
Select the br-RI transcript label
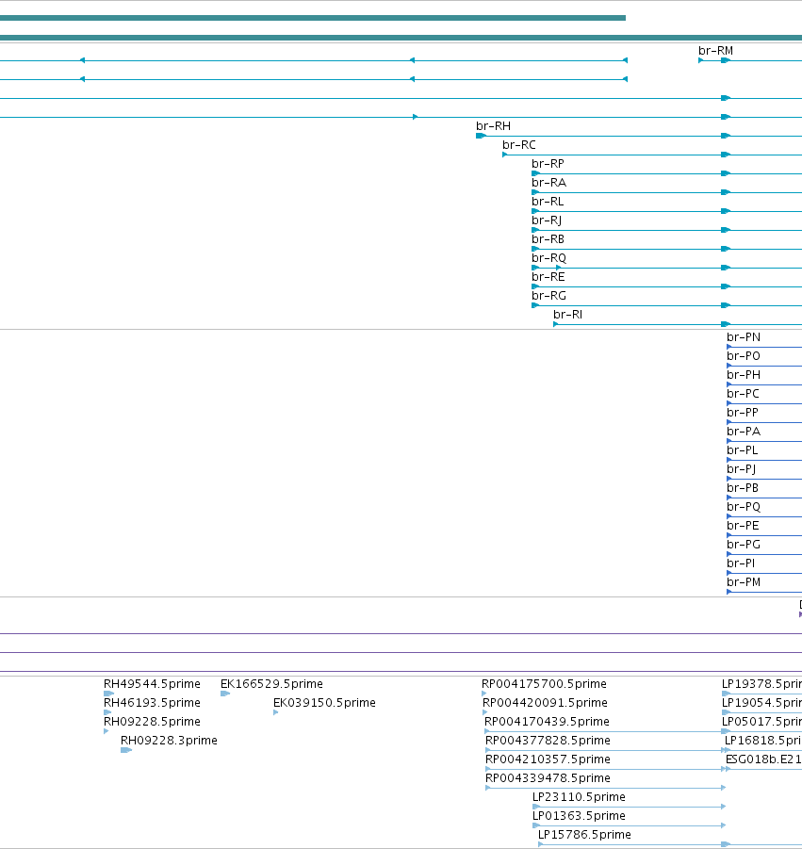[x=567, y=314]
